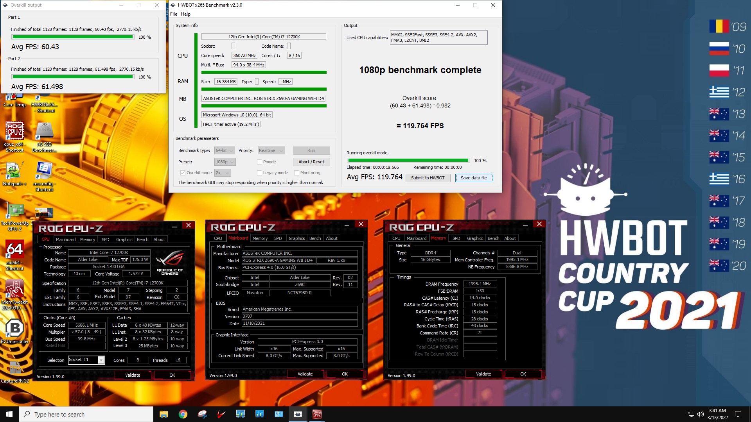Toggle the Overkill mode checkbox
The image size is (751, 422).
pyautogui.click(x=183, y=173)
